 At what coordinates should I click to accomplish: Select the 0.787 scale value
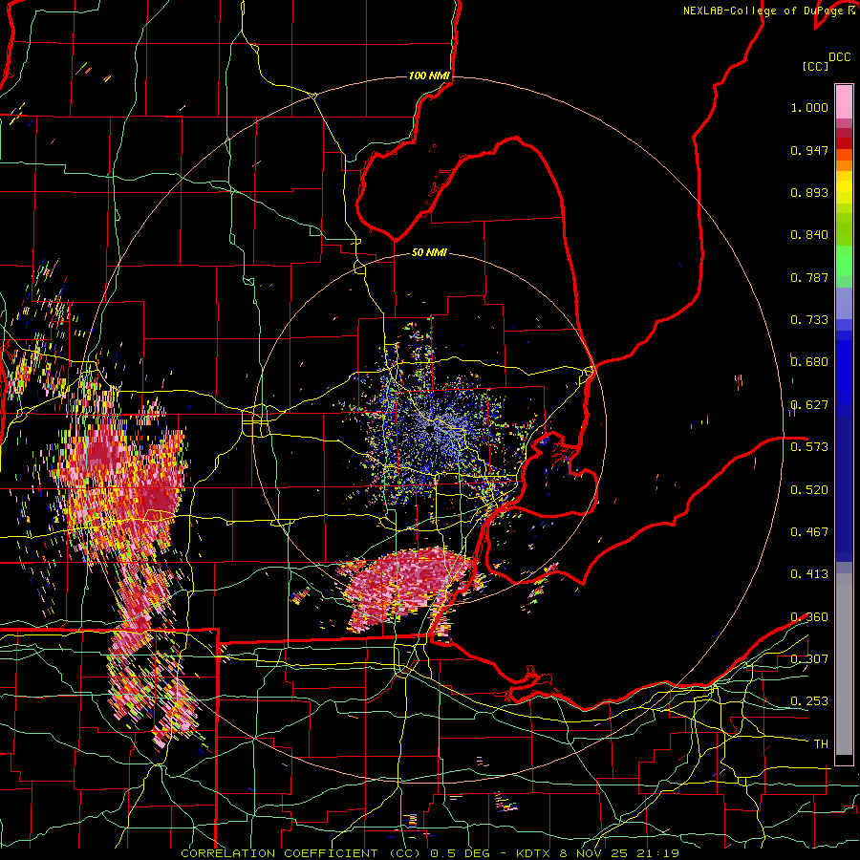coord(809,277)
